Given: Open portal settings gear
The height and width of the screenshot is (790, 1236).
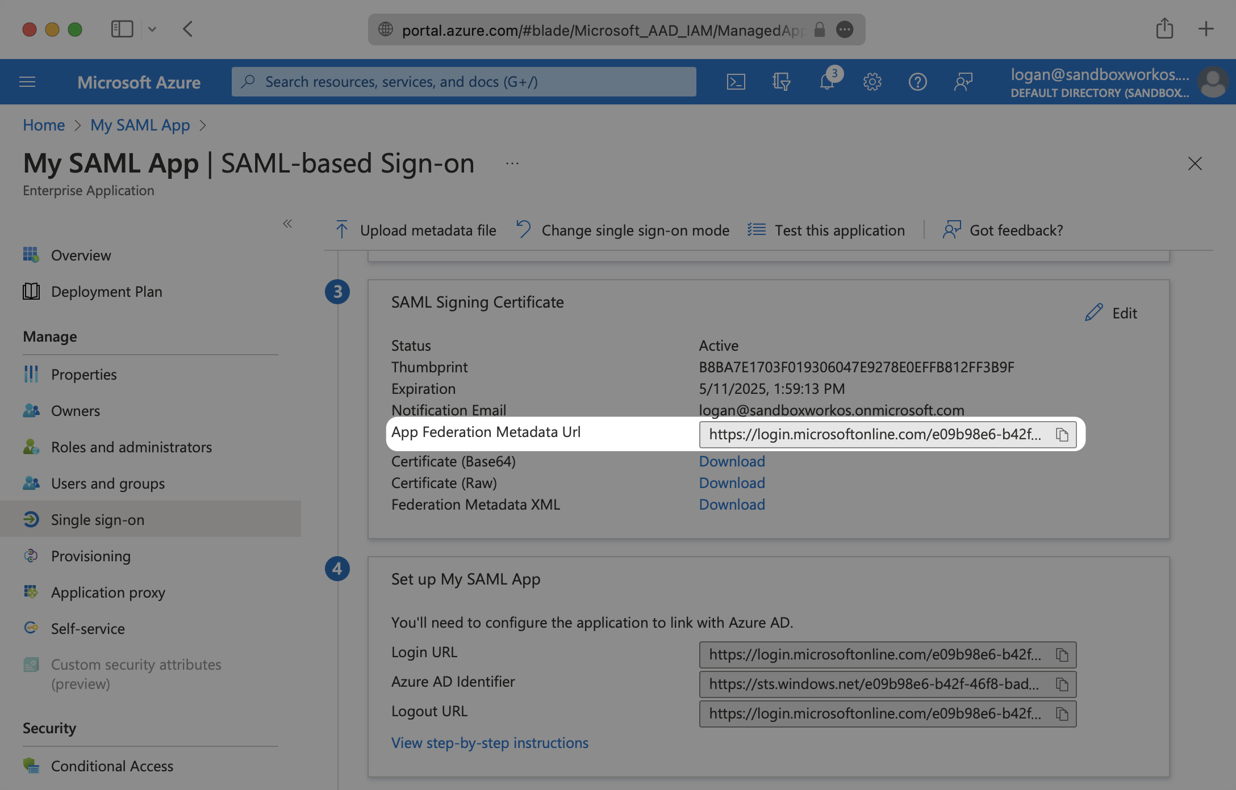Looking at the screenshot, I should click(x=872, y=82).
